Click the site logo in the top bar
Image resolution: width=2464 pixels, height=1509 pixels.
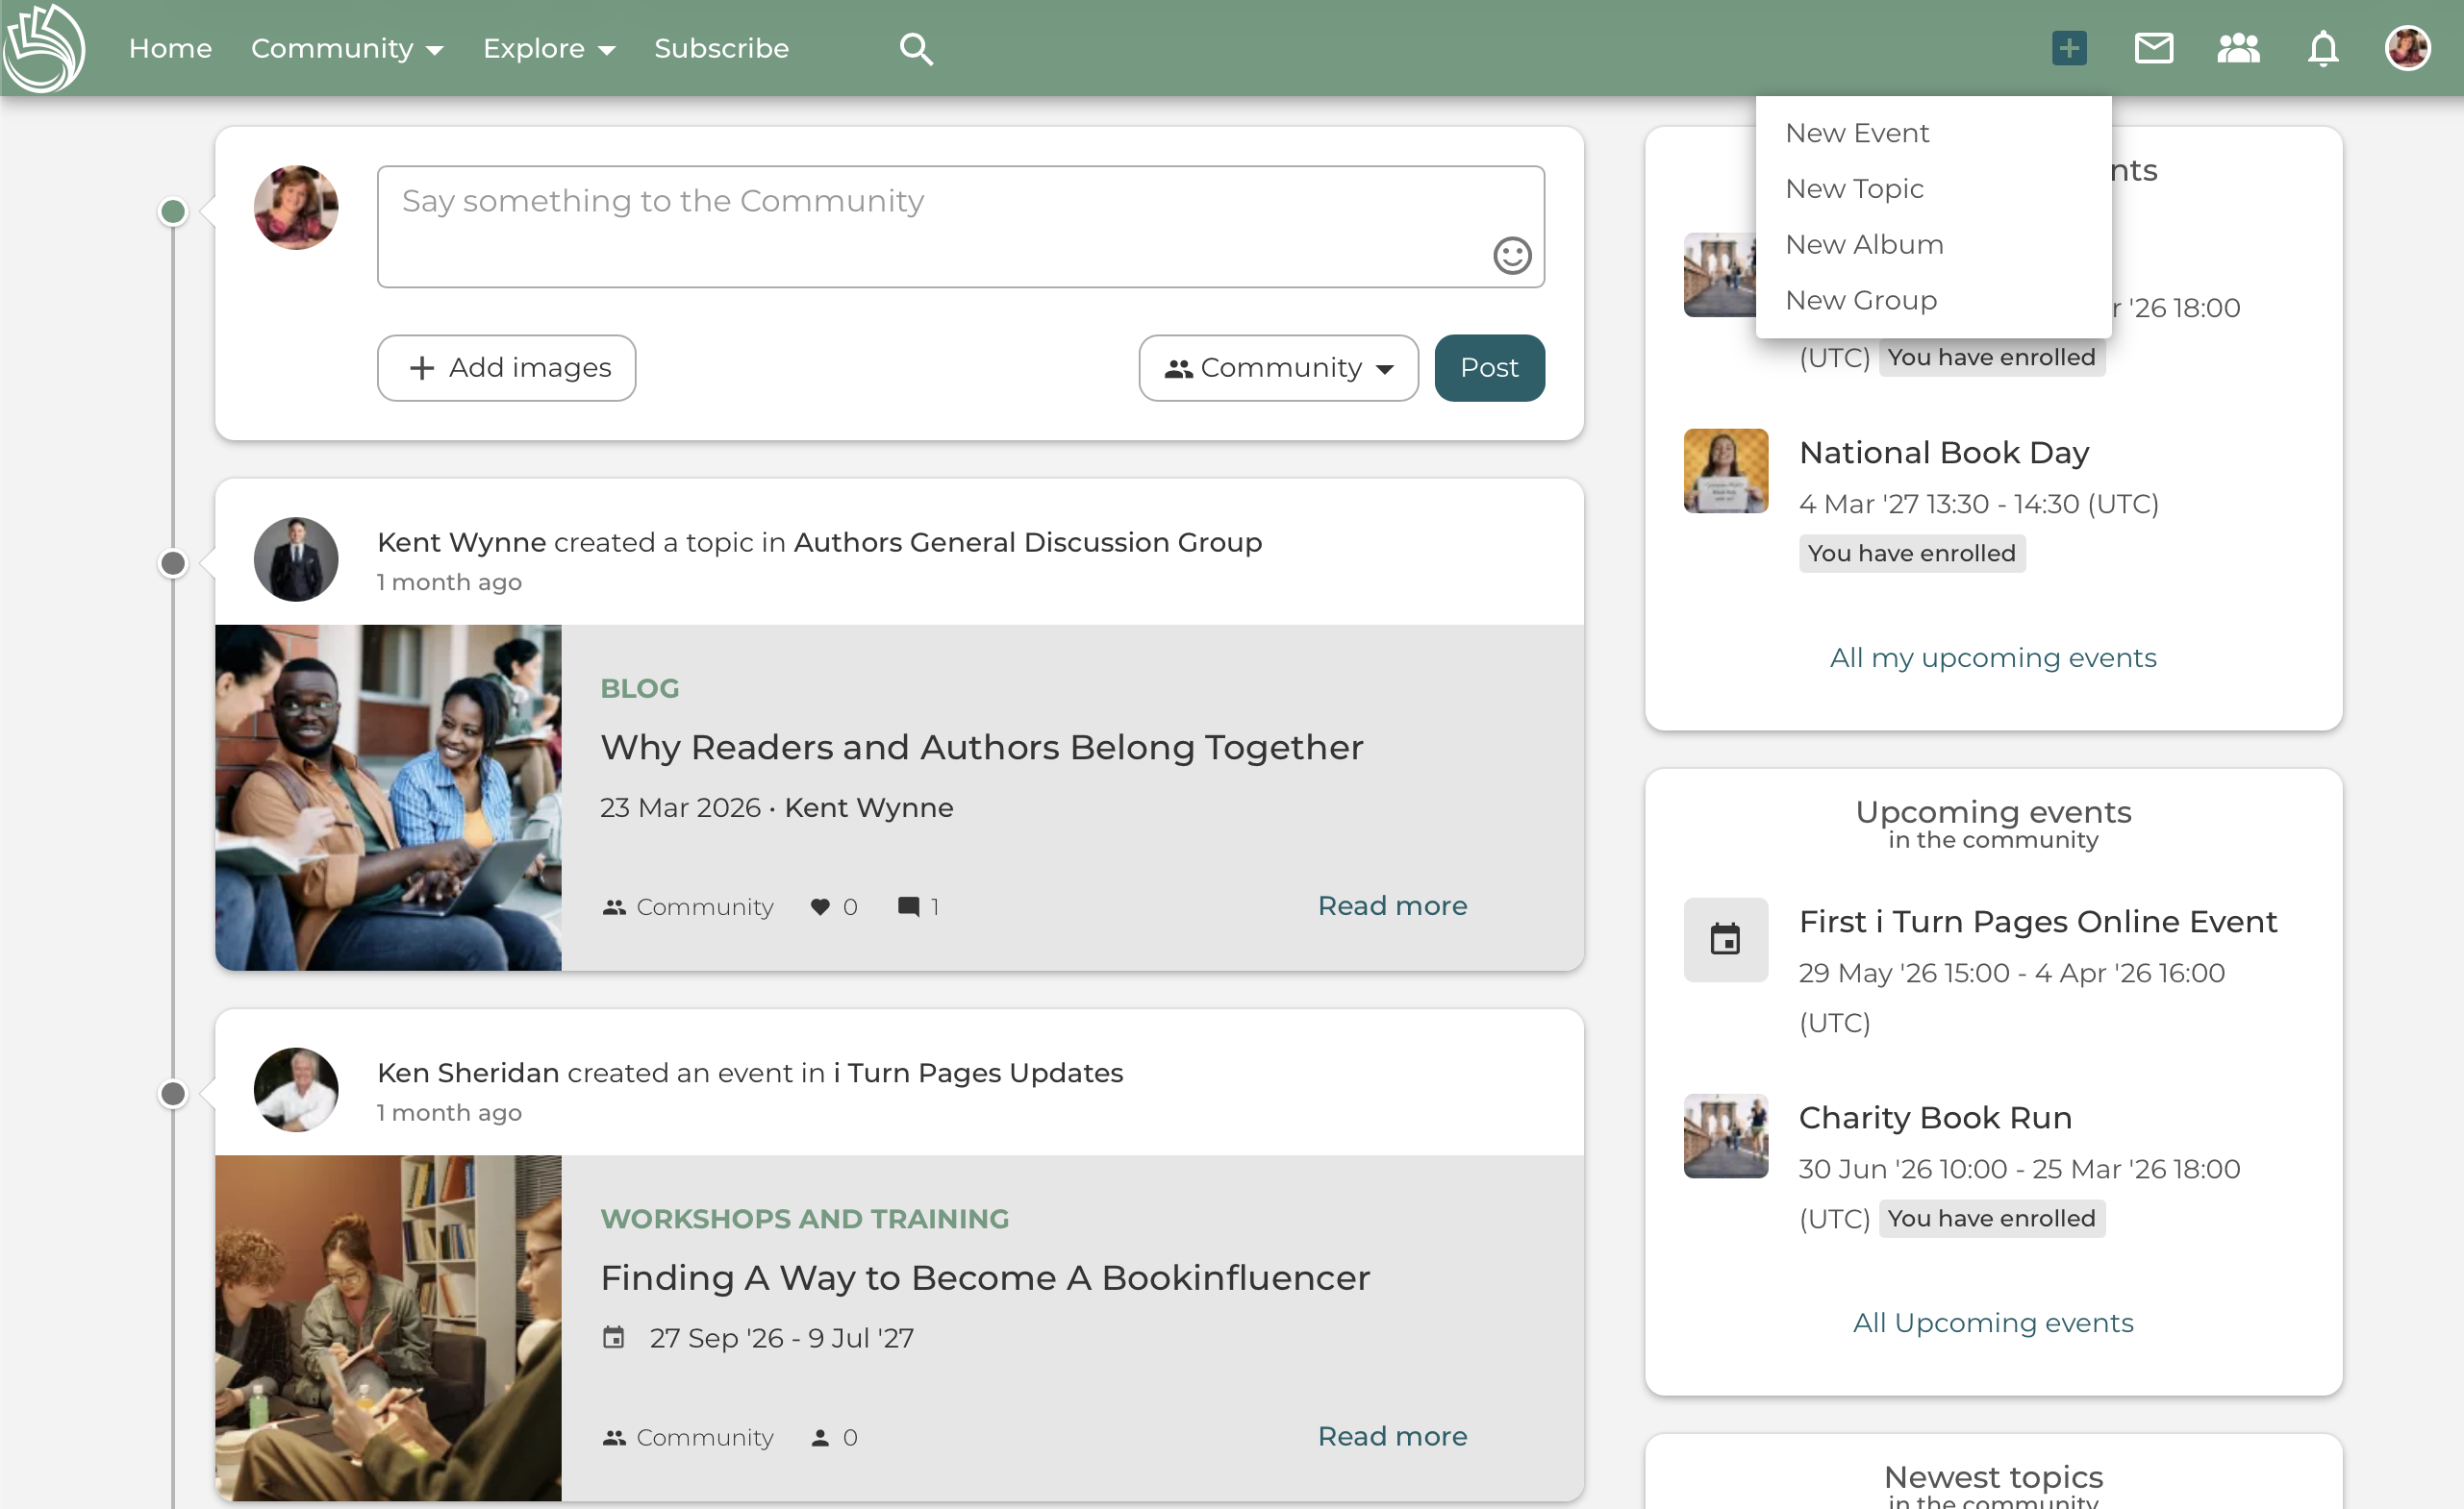[x=44, y=48]
